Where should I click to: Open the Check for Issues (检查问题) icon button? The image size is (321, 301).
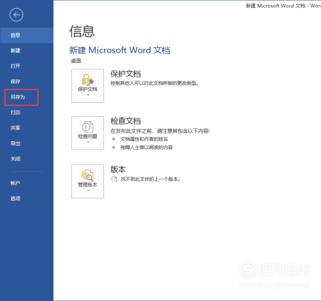[87, 133]
